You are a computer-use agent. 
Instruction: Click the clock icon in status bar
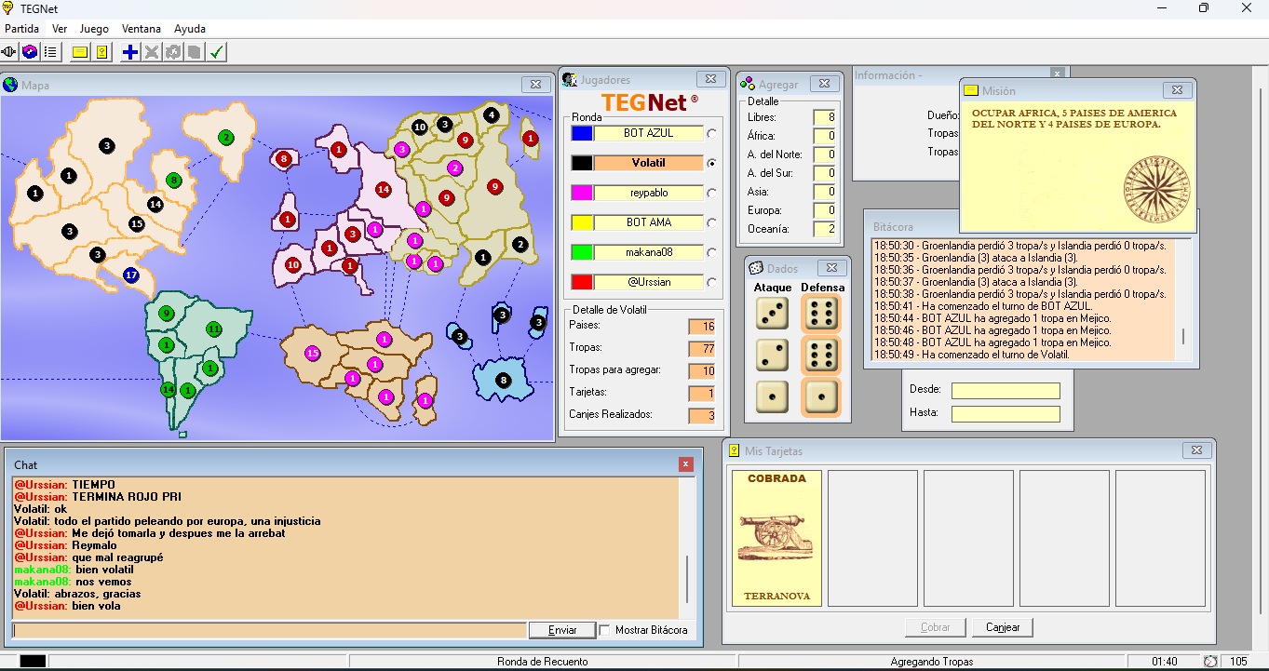(1210, 662)
